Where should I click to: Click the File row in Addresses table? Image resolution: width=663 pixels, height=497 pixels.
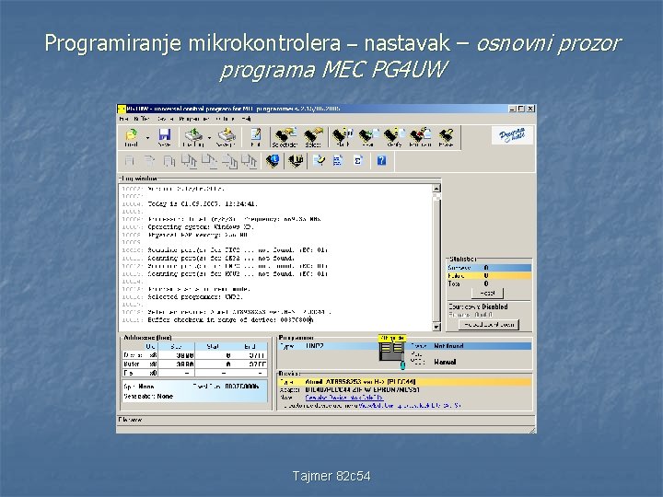194,373
